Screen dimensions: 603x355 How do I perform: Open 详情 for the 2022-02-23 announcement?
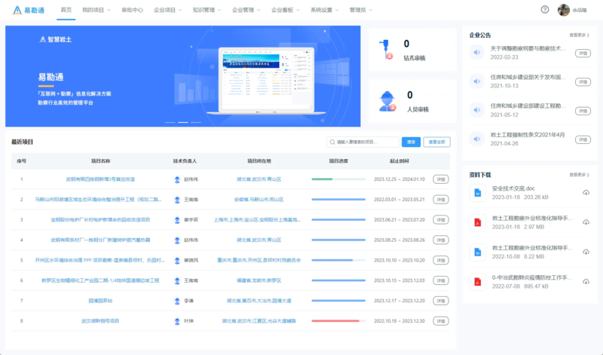point(583,53)
